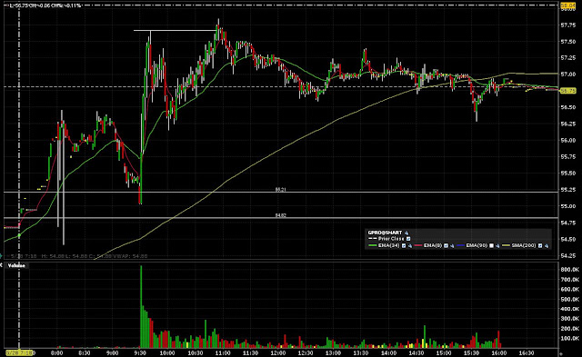Click the white horizontal resistance line near 57.67
This screenshot has height=357, width=582.
click(175, 30)
